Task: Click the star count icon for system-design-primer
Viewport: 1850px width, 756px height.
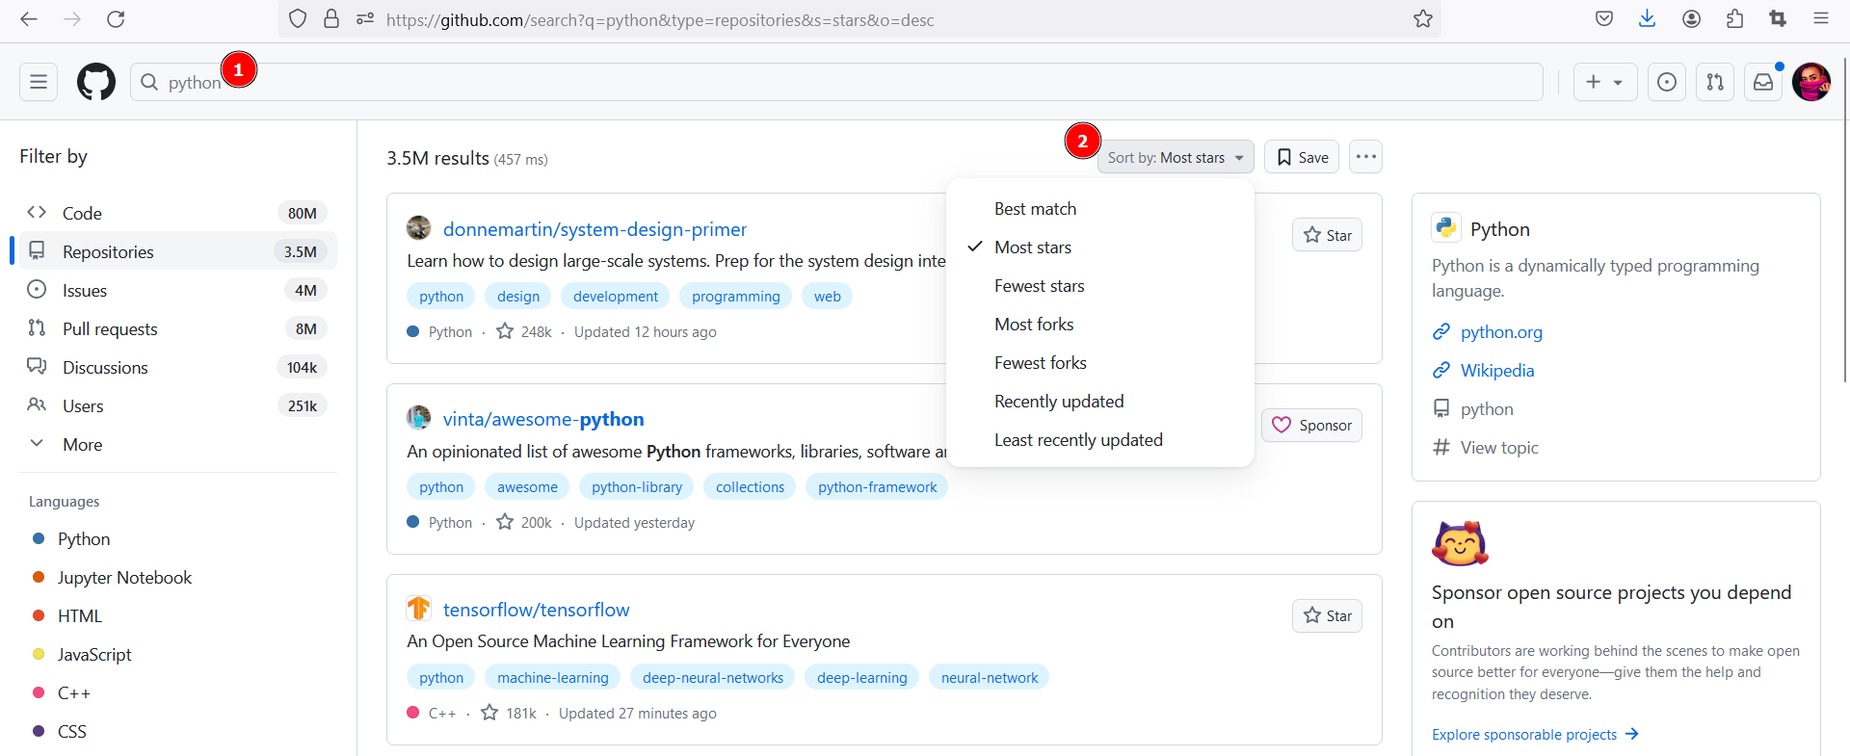Action: click(x=505, y=331)
